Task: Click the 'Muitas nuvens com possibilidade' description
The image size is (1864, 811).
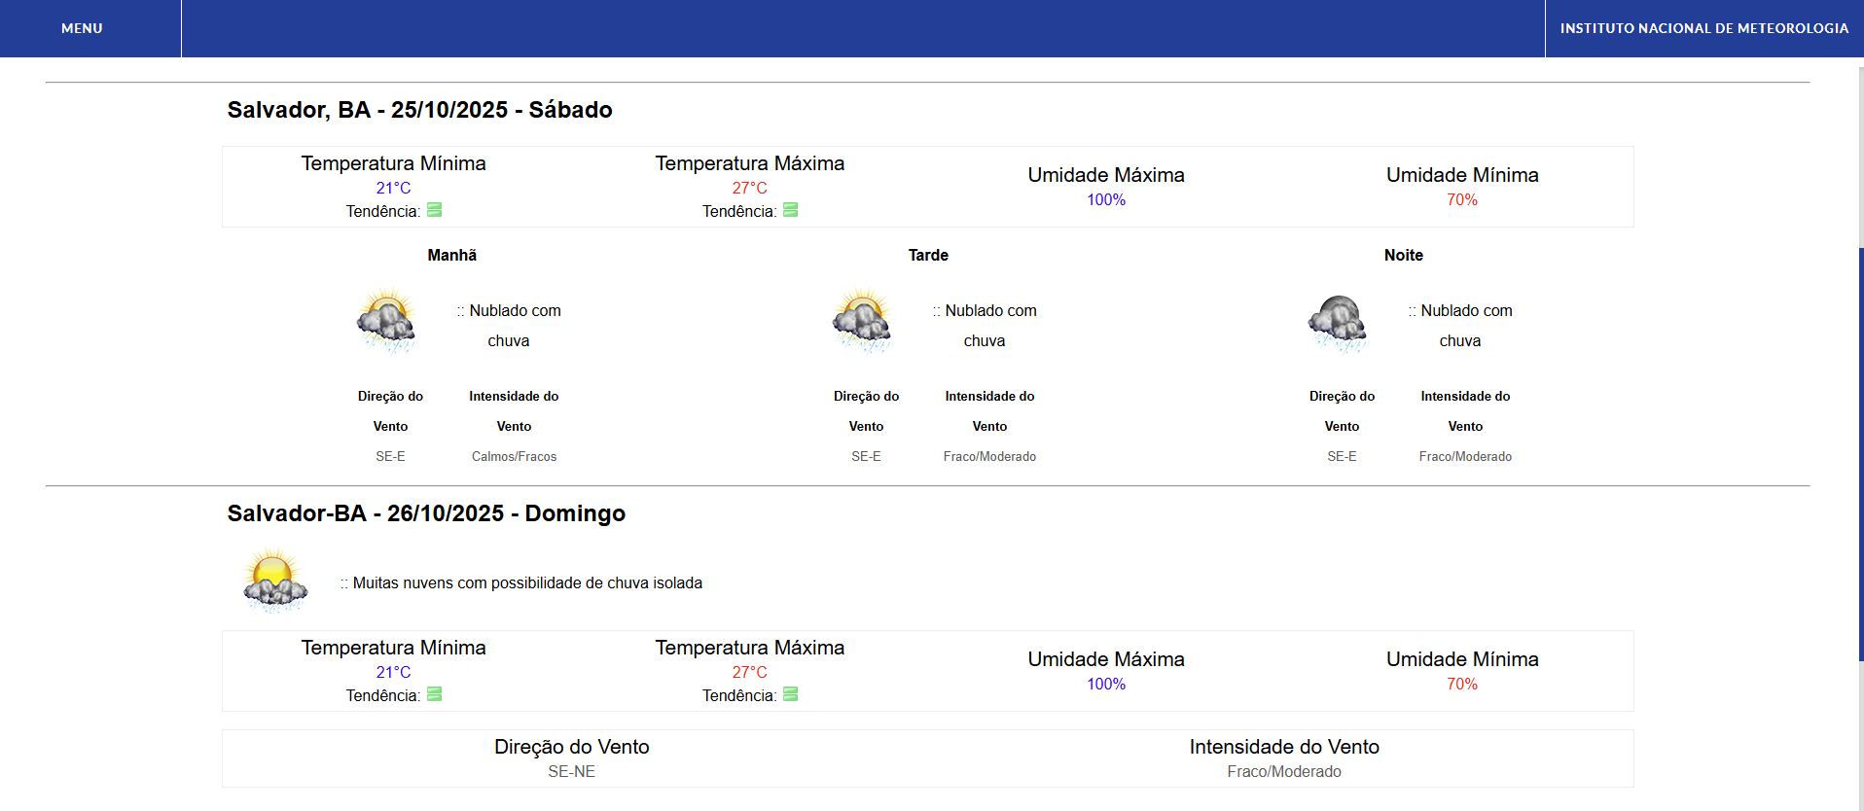Action: point(526,582)
